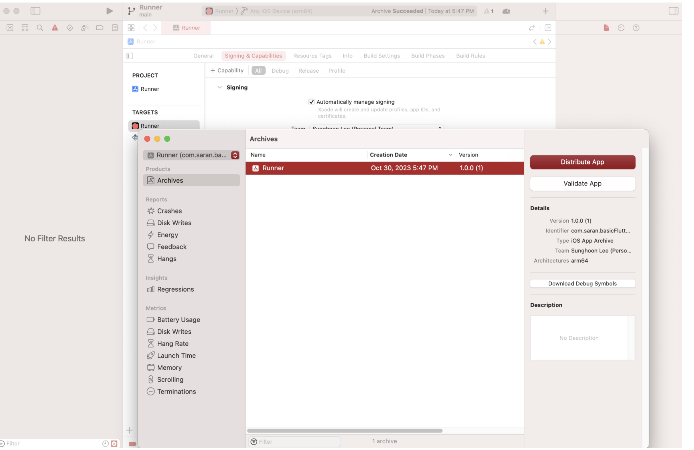Click the Distribute App button
The width and height of the screenshot is (694, 450).
point(583,162)
